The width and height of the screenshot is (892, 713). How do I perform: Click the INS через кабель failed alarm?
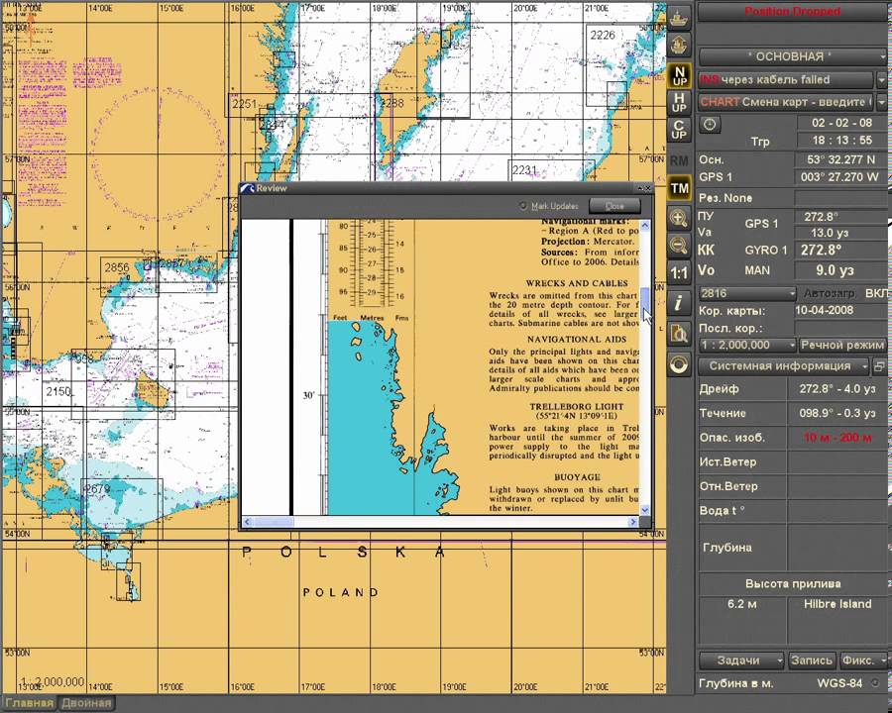(x=786, y=80)
